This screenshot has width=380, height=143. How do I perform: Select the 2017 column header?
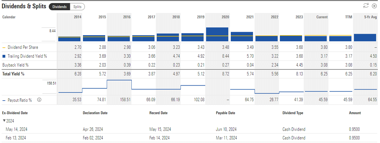tap(151, 17)
